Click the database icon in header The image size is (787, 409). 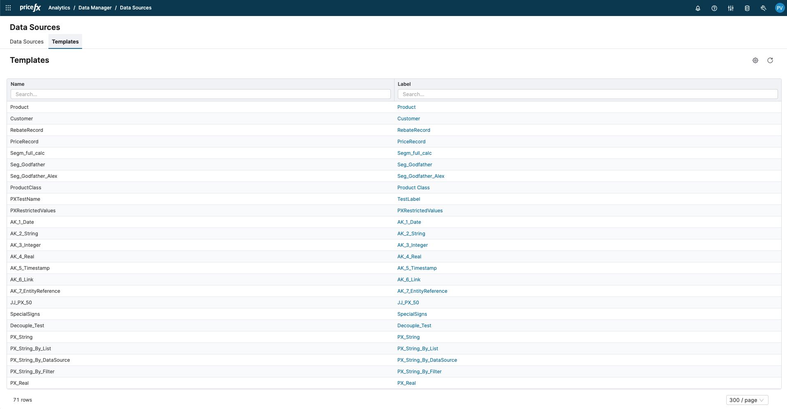tap(747, 8)
